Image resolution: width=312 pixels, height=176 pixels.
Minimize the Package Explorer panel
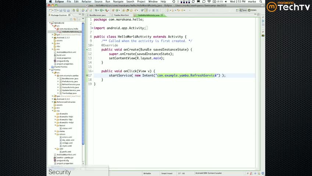[x=80, y=15]
